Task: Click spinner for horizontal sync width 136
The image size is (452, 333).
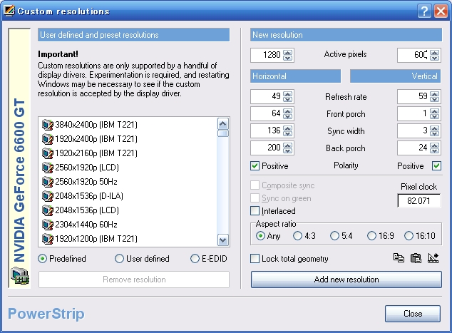Action: 288,131
